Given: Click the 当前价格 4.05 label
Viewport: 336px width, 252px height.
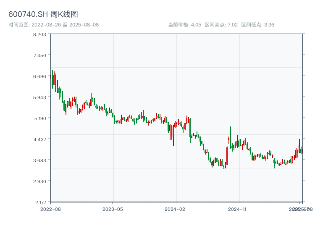Looking at the screenshot, I should [184, 25].
